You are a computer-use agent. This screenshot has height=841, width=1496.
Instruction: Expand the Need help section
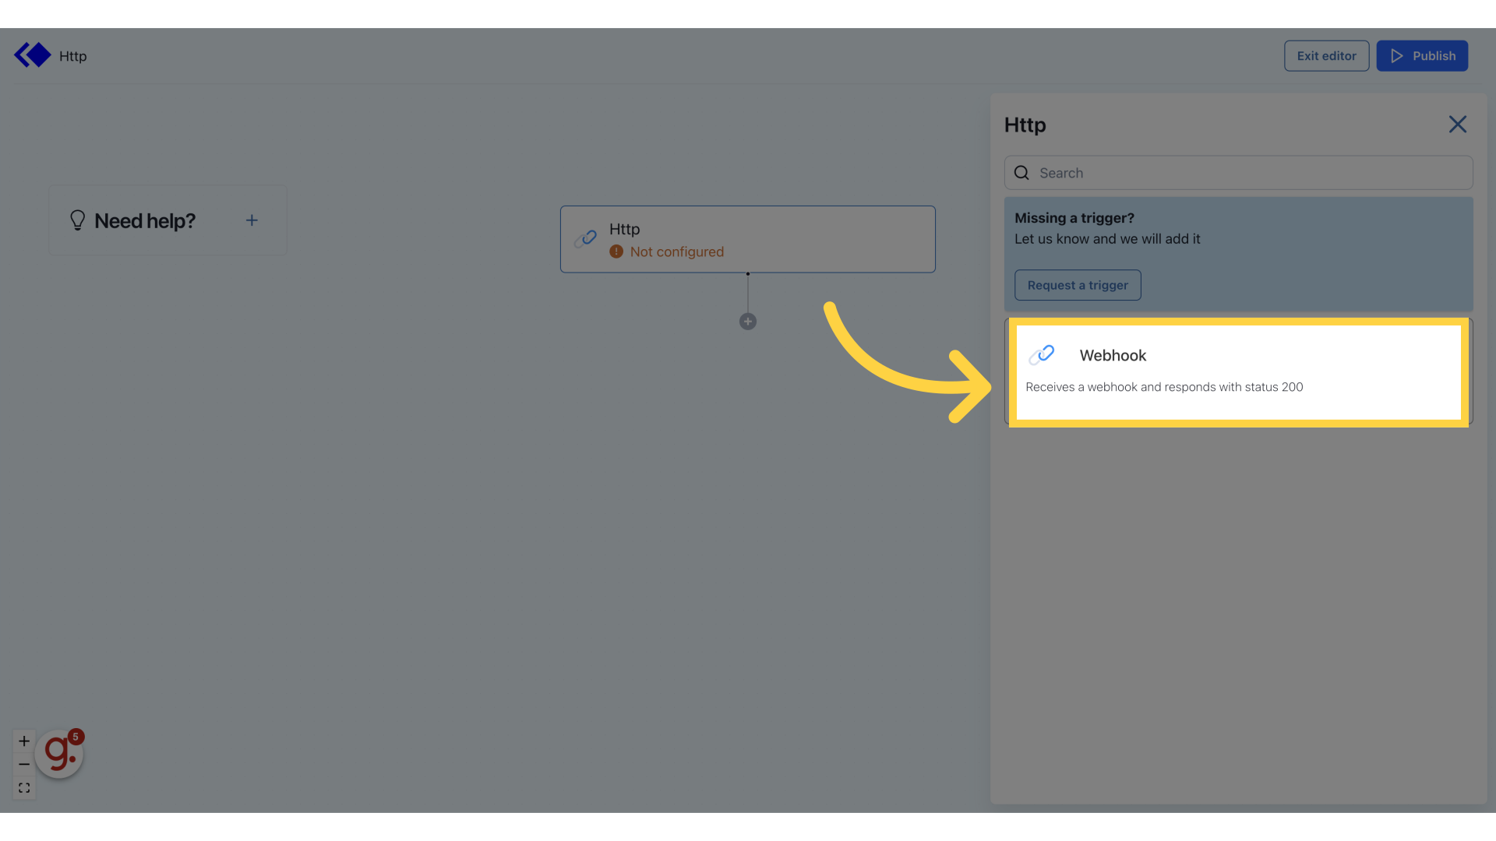252,220
